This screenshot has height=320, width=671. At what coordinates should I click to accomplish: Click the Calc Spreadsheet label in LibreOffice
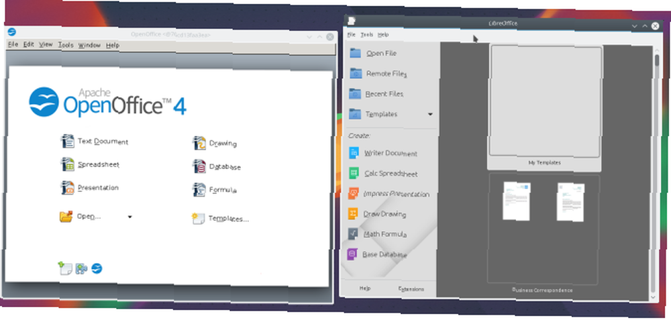click(391, 174)
